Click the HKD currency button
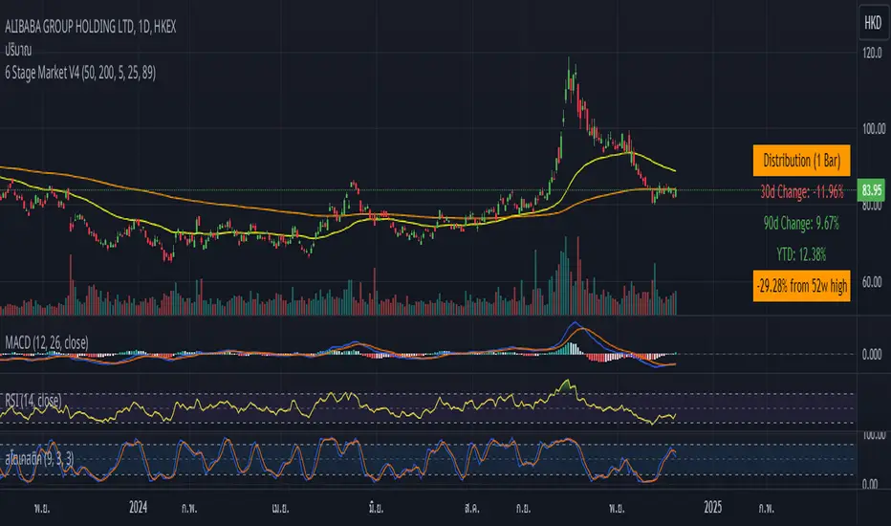 click(x=873, y=23)
